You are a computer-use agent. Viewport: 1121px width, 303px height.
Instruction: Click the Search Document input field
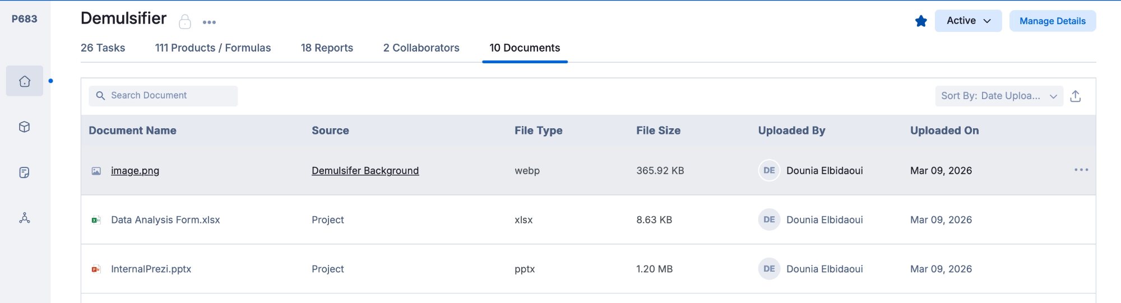168,96
